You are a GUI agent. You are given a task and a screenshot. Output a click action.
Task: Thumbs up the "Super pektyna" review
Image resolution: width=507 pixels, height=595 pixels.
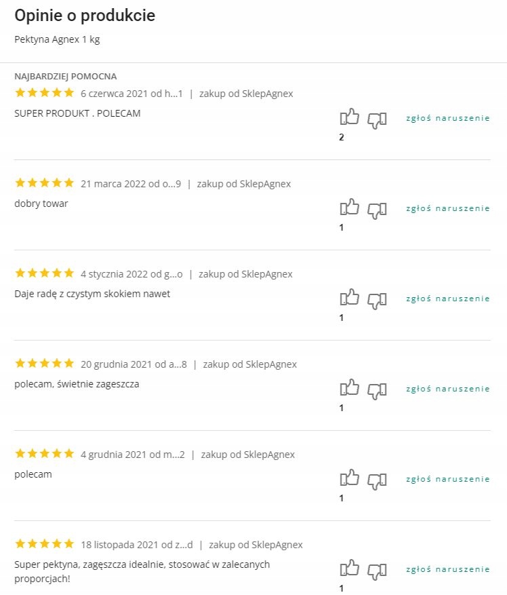(349, 568)
